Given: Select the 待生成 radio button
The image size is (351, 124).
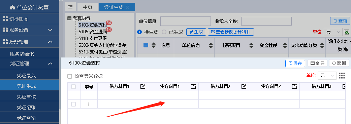Looking at the screenshot, I should [x=139, y=32].
